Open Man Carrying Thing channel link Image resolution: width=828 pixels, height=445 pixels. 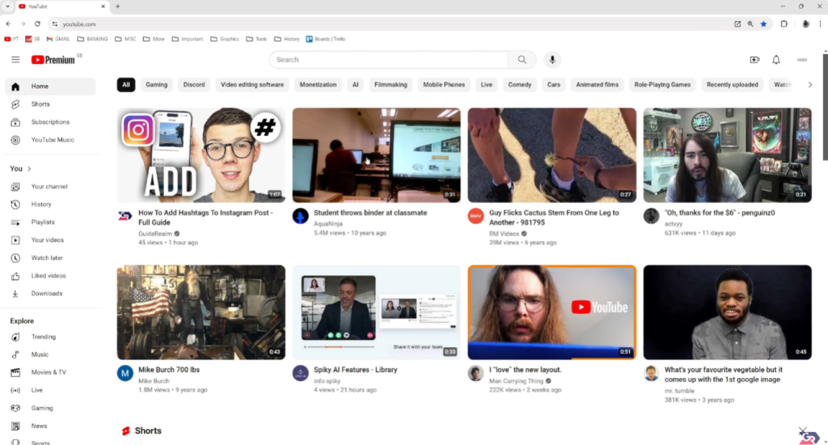(516, 381)
